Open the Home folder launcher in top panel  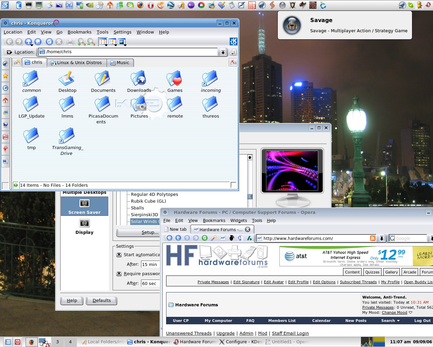[x=110, y=5]
